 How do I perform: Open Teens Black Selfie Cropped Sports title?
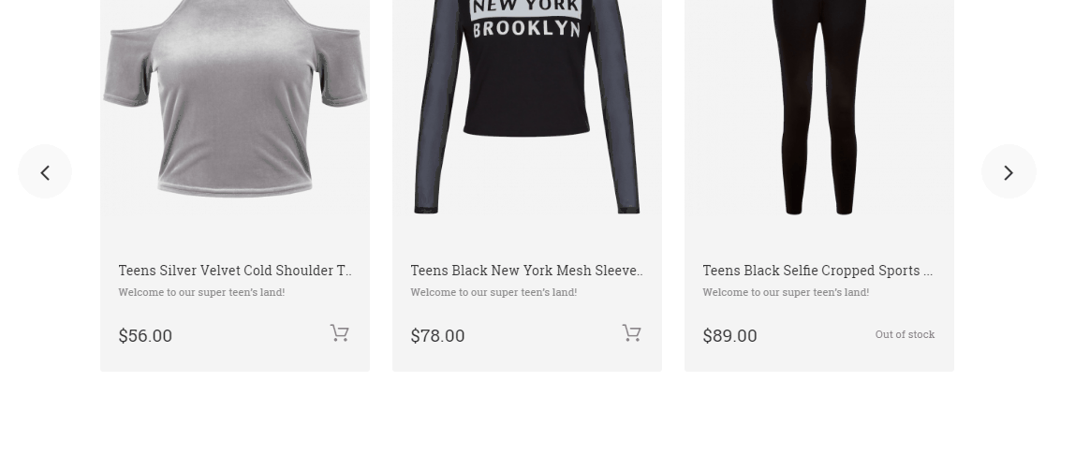point(817,271)
